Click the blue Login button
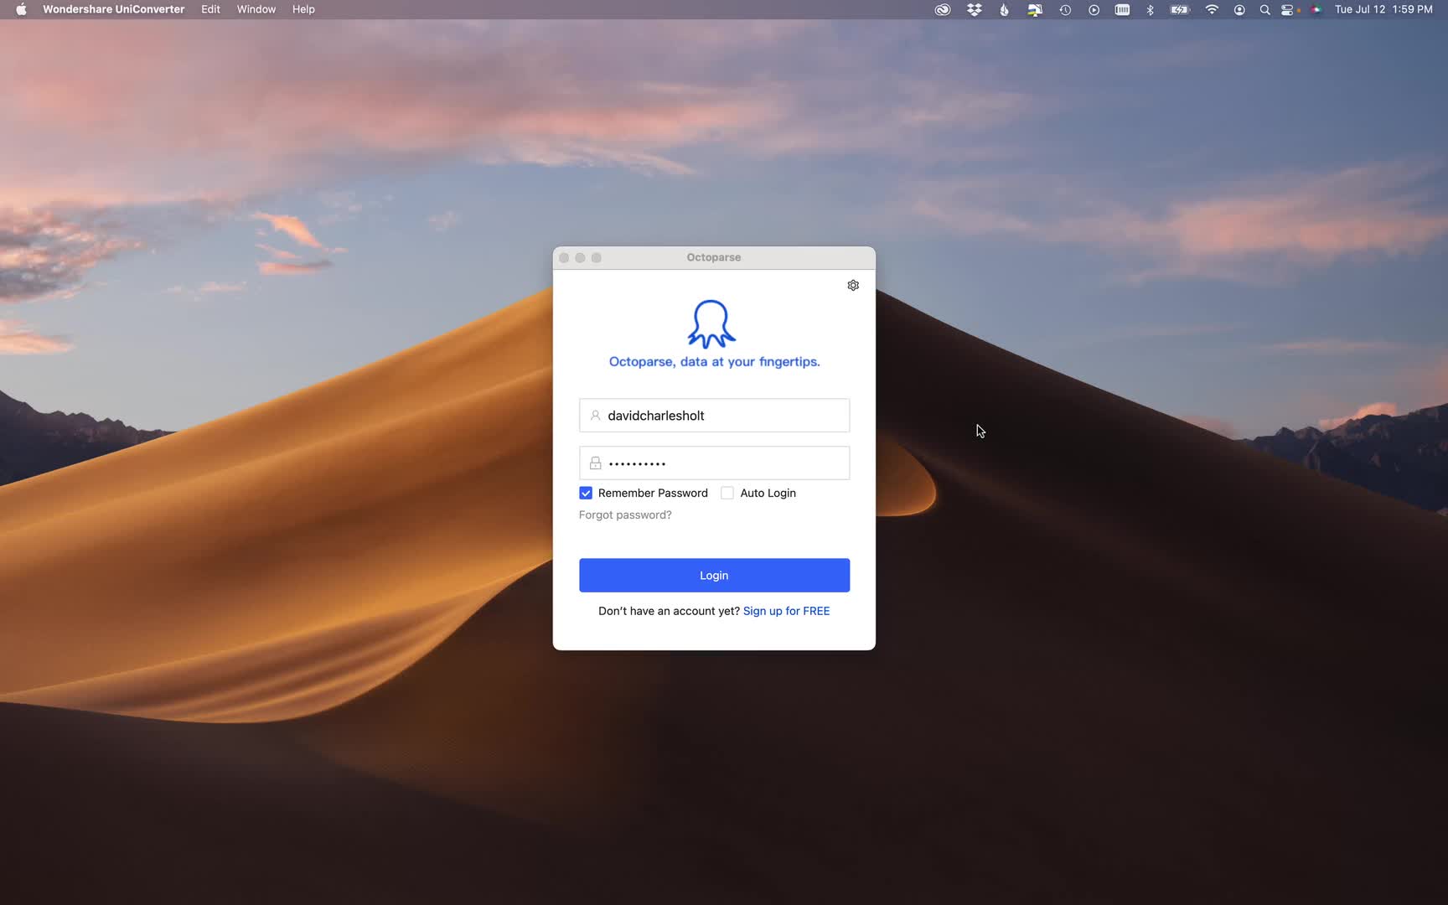The height and width of the screenshot is (905, 1448). (714, 576)
